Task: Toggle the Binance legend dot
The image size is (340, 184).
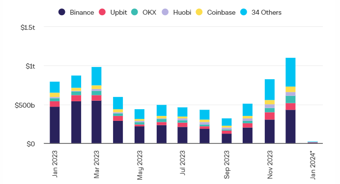Action: tap(62, 12)
